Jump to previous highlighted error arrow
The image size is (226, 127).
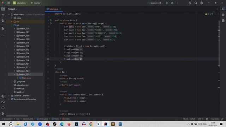215,14
